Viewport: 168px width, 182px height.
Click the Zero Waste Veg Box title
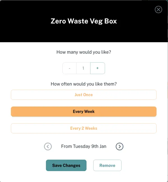pos(84,21)
